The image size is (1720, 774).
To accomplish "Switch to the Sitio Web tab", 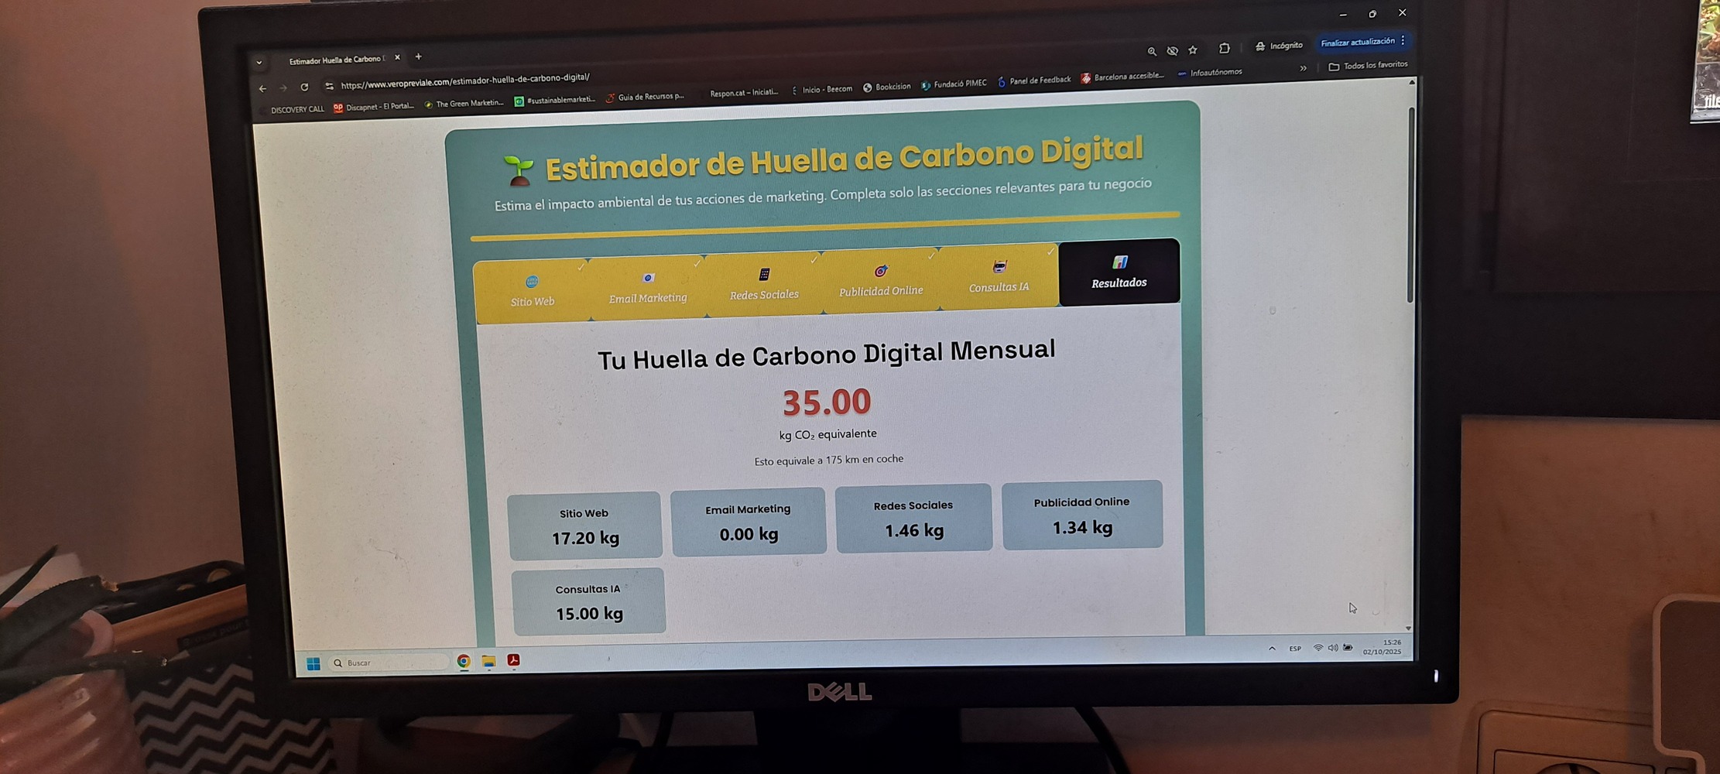I will pos(532,290).
